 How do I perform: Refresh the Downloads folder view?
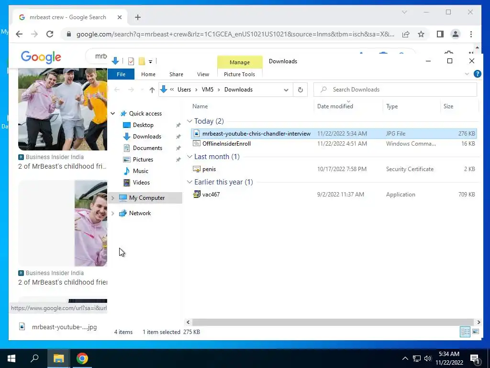tap(301, 90)
